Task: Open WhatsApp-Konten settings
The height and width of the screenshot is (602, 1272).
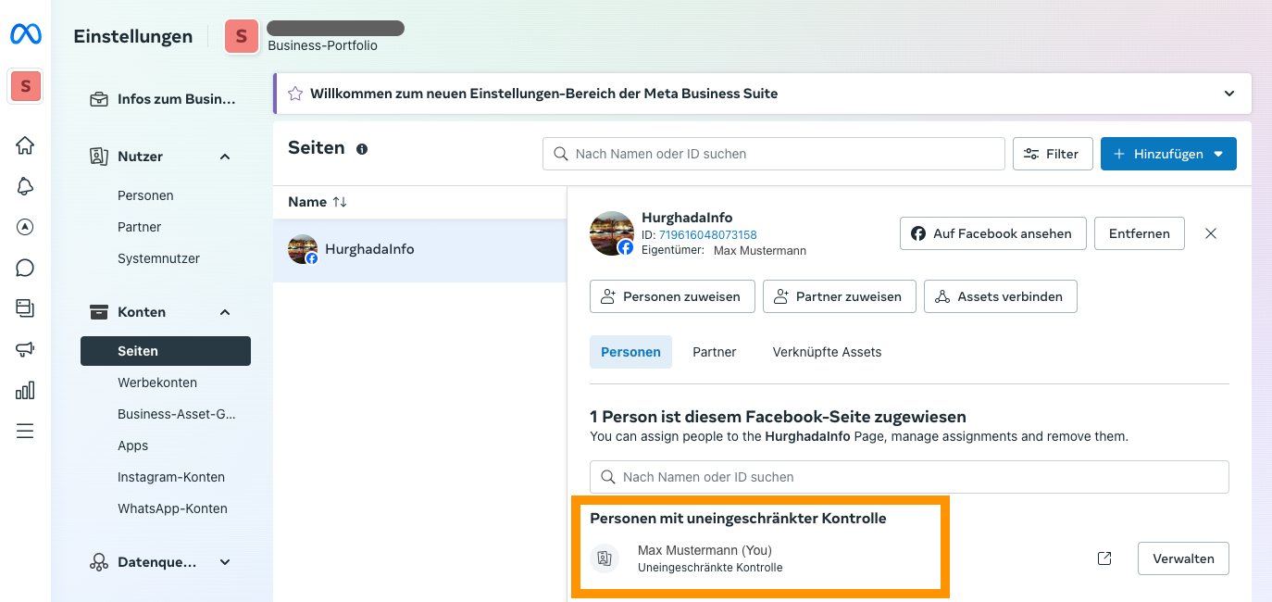Action: [x=172, y=508]
